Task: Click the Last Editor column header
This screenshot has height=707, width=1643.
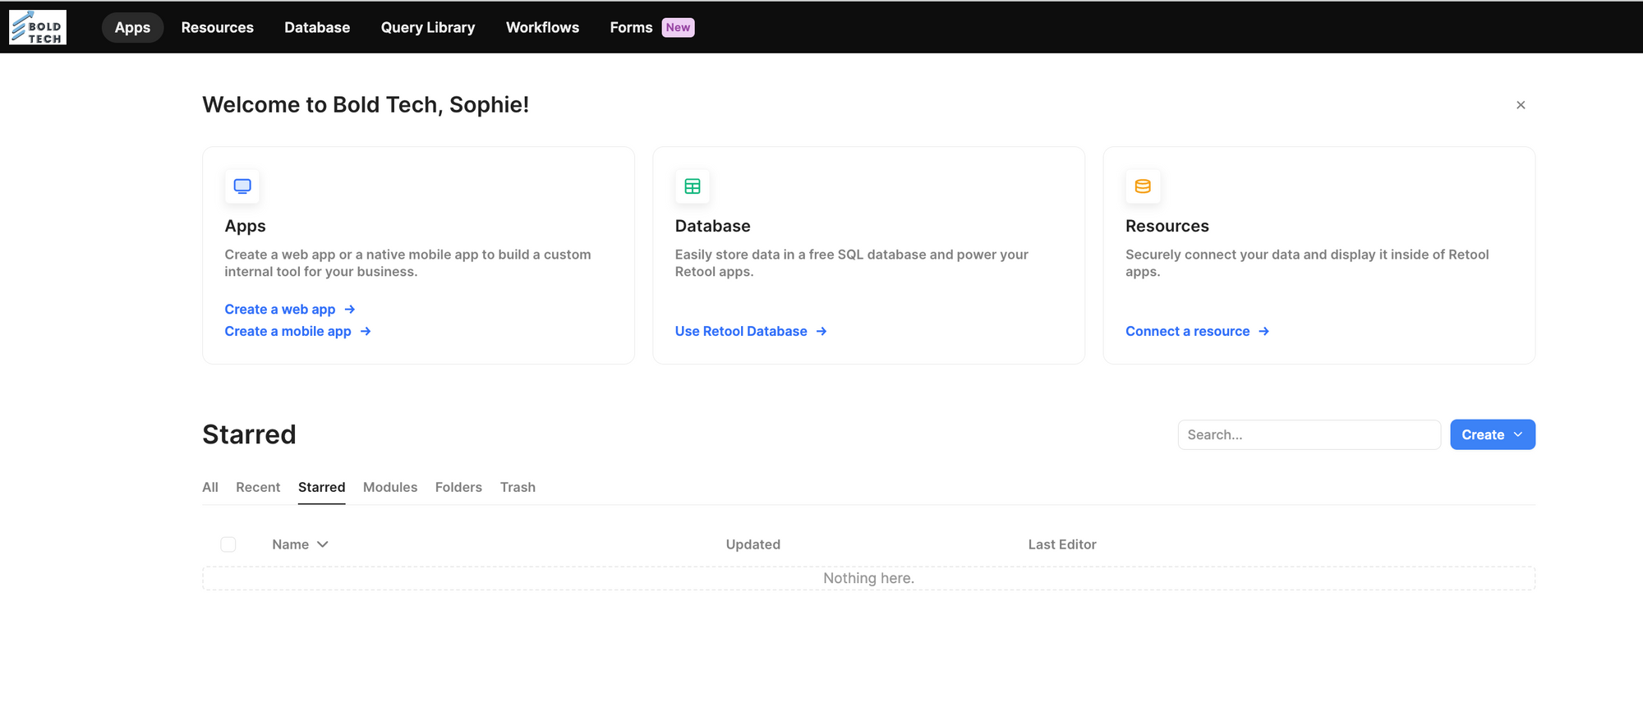Action: 1062,544
